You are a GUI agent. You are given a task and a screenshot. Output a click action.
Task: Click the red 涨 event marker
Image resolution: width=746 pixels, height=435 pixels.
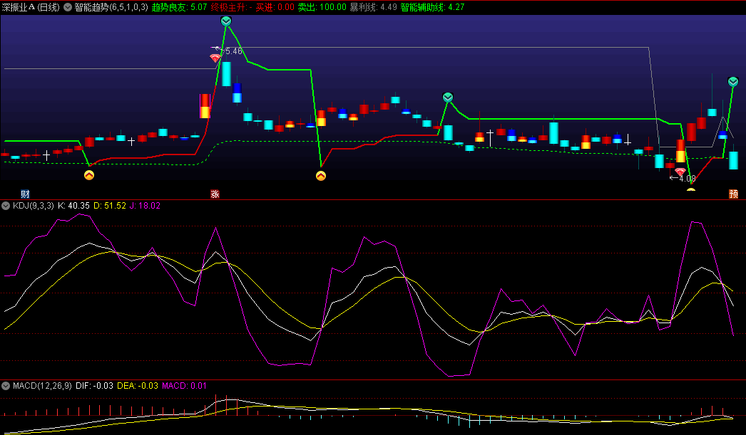(215, 194)
